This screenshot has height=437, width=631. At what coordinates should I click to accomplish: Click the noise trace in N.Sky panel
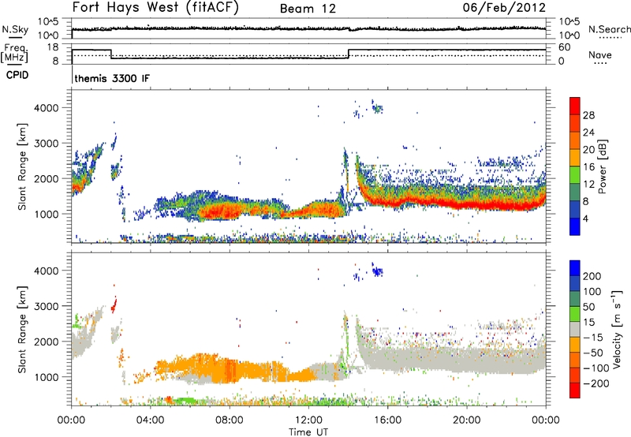[308, 28]
